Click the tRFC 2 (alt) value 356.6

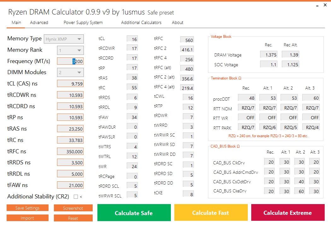click(x=187, y=78)
